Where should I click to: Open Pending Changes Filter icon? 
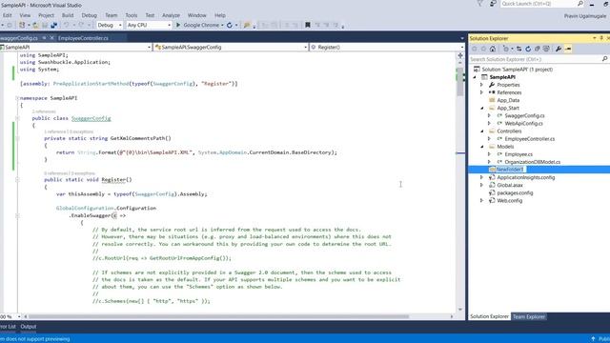pyautogui.click(x=506, y=49)
